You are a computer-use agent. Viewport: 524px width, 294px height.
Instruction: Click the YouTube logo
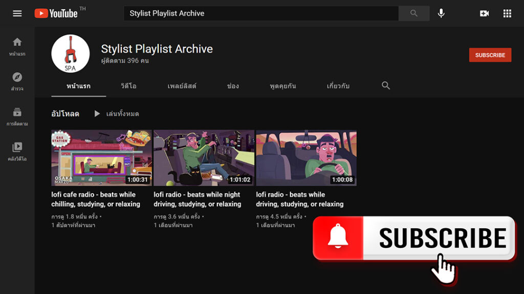pyautogui.click(x=56, y=13)
